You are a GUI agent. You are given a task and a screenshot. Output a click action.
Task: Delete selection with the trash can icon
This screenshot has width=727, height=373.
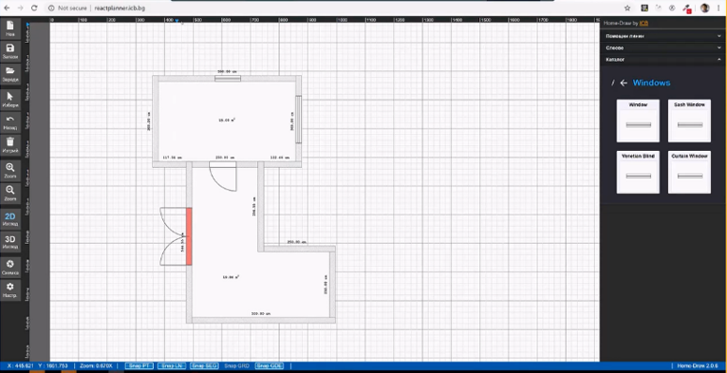(10, 145)
